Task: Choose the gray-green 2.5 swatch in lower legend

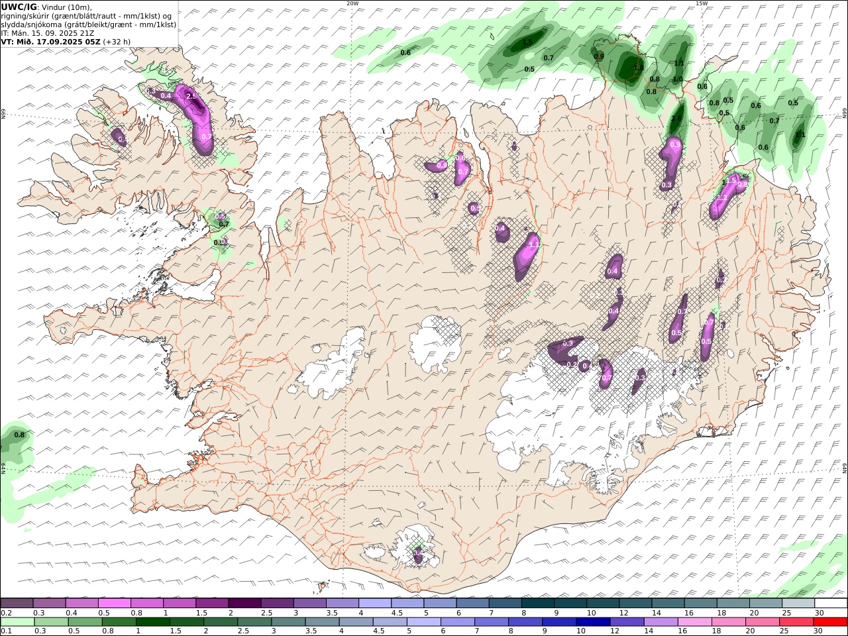Action: tap(255, 622)
